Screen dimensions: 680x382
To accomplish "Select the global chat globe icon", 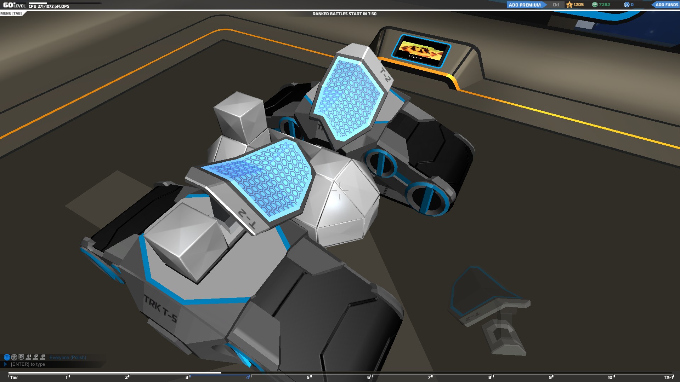I will 7,357.
